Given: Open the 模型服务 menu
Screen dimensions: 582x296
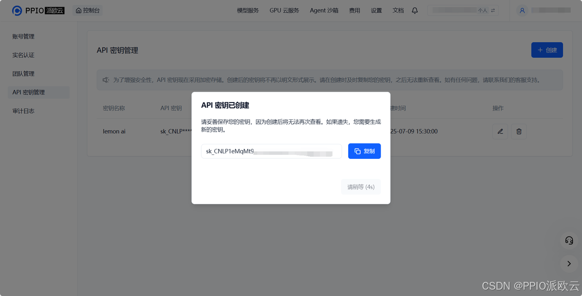Looking at the screenshot, I should click(x=248, y=10).
